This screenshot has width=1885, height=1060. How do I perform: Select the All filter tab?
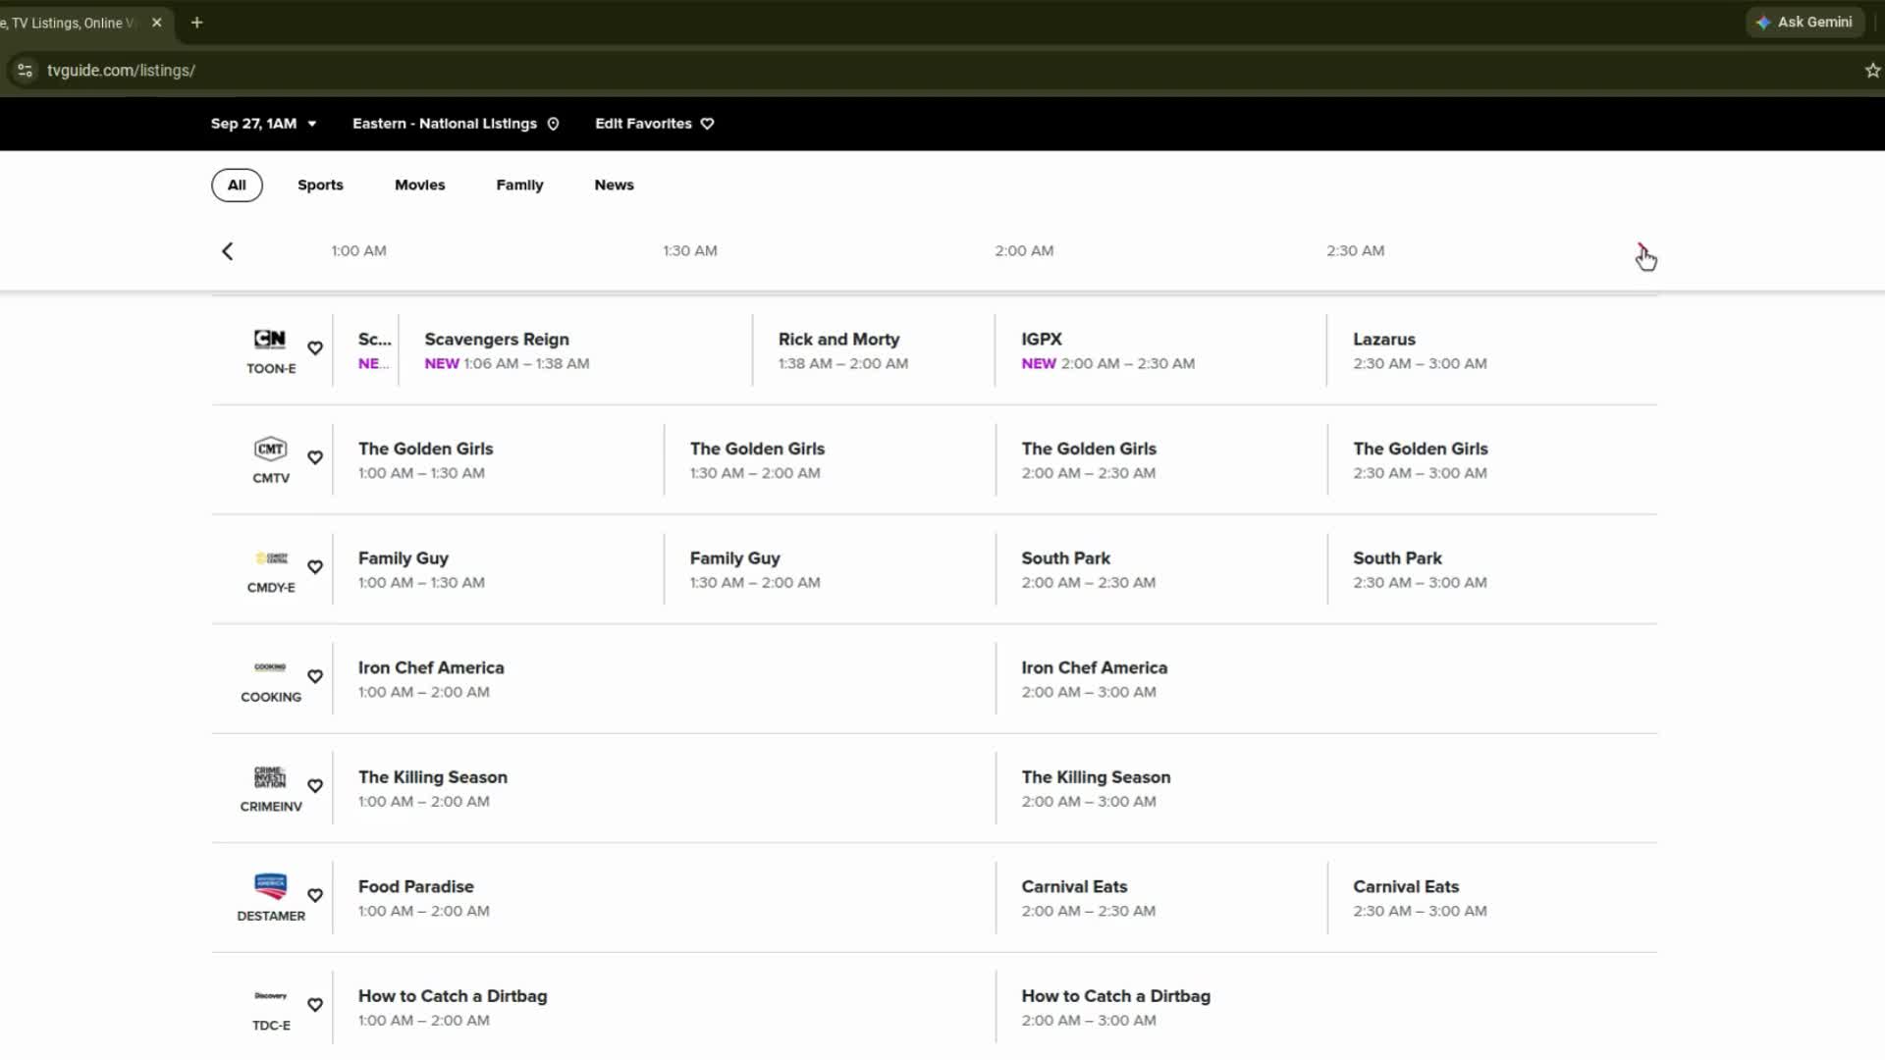pos(237,185)
